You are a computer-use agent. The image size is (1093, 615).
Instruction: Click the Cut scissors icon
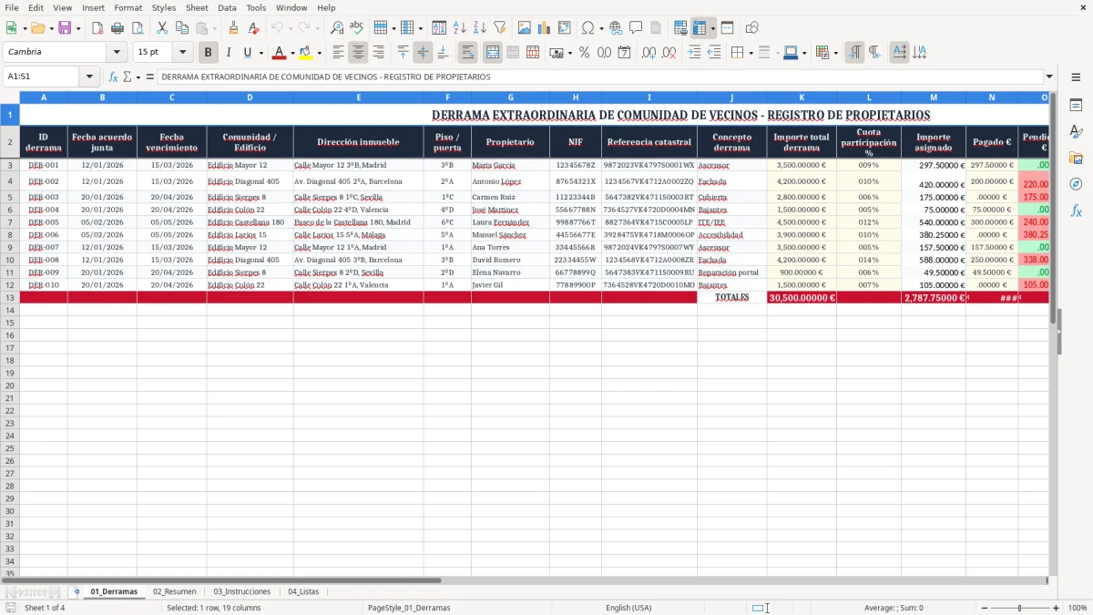tap(162, 28)
